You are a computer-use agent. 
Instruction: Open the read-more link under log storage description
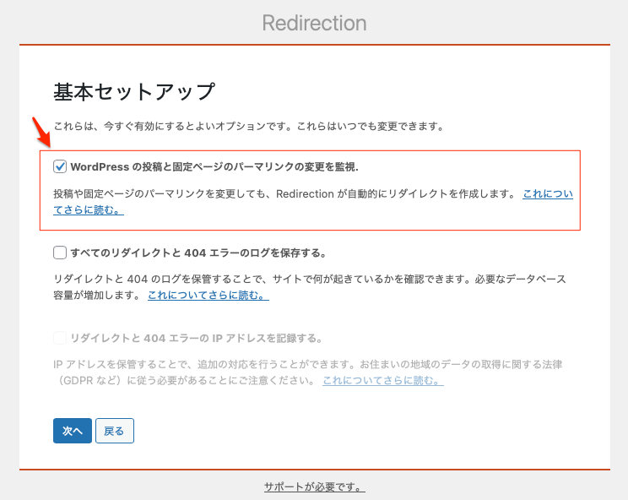tap(208, 296)
